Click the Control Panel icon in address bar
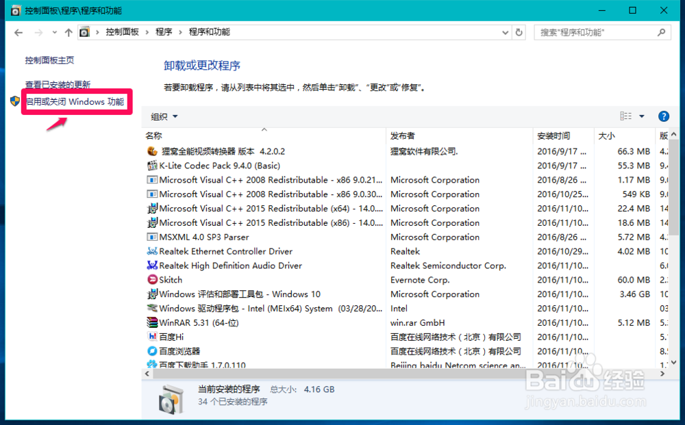 click(84, 32)
